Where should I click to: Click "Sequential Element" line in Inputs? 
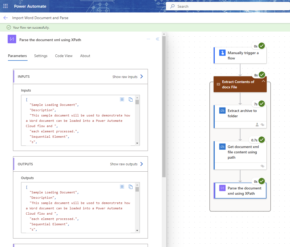point(49,137)
